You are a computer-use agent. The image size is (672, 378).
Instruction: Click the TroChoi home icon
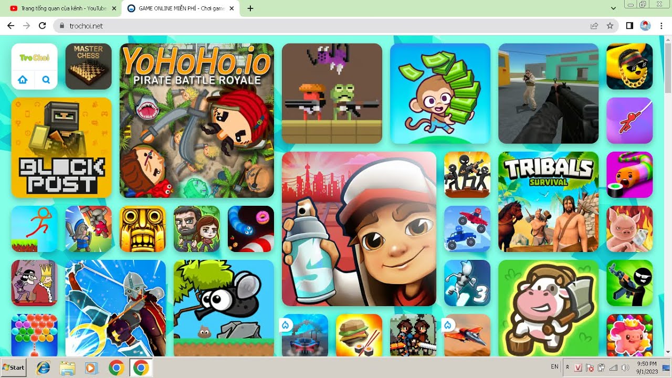coord(23,80)
